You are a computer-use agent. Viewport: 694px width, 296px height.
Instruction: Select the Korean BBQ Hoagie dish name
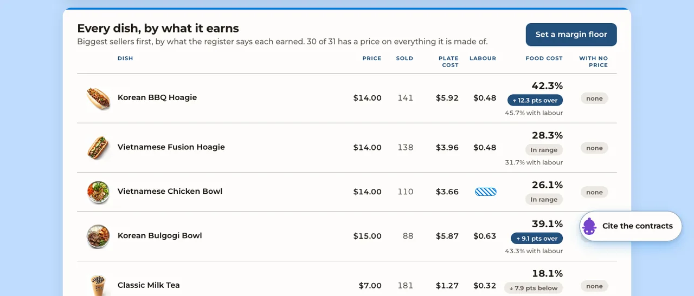coord(157,97)
